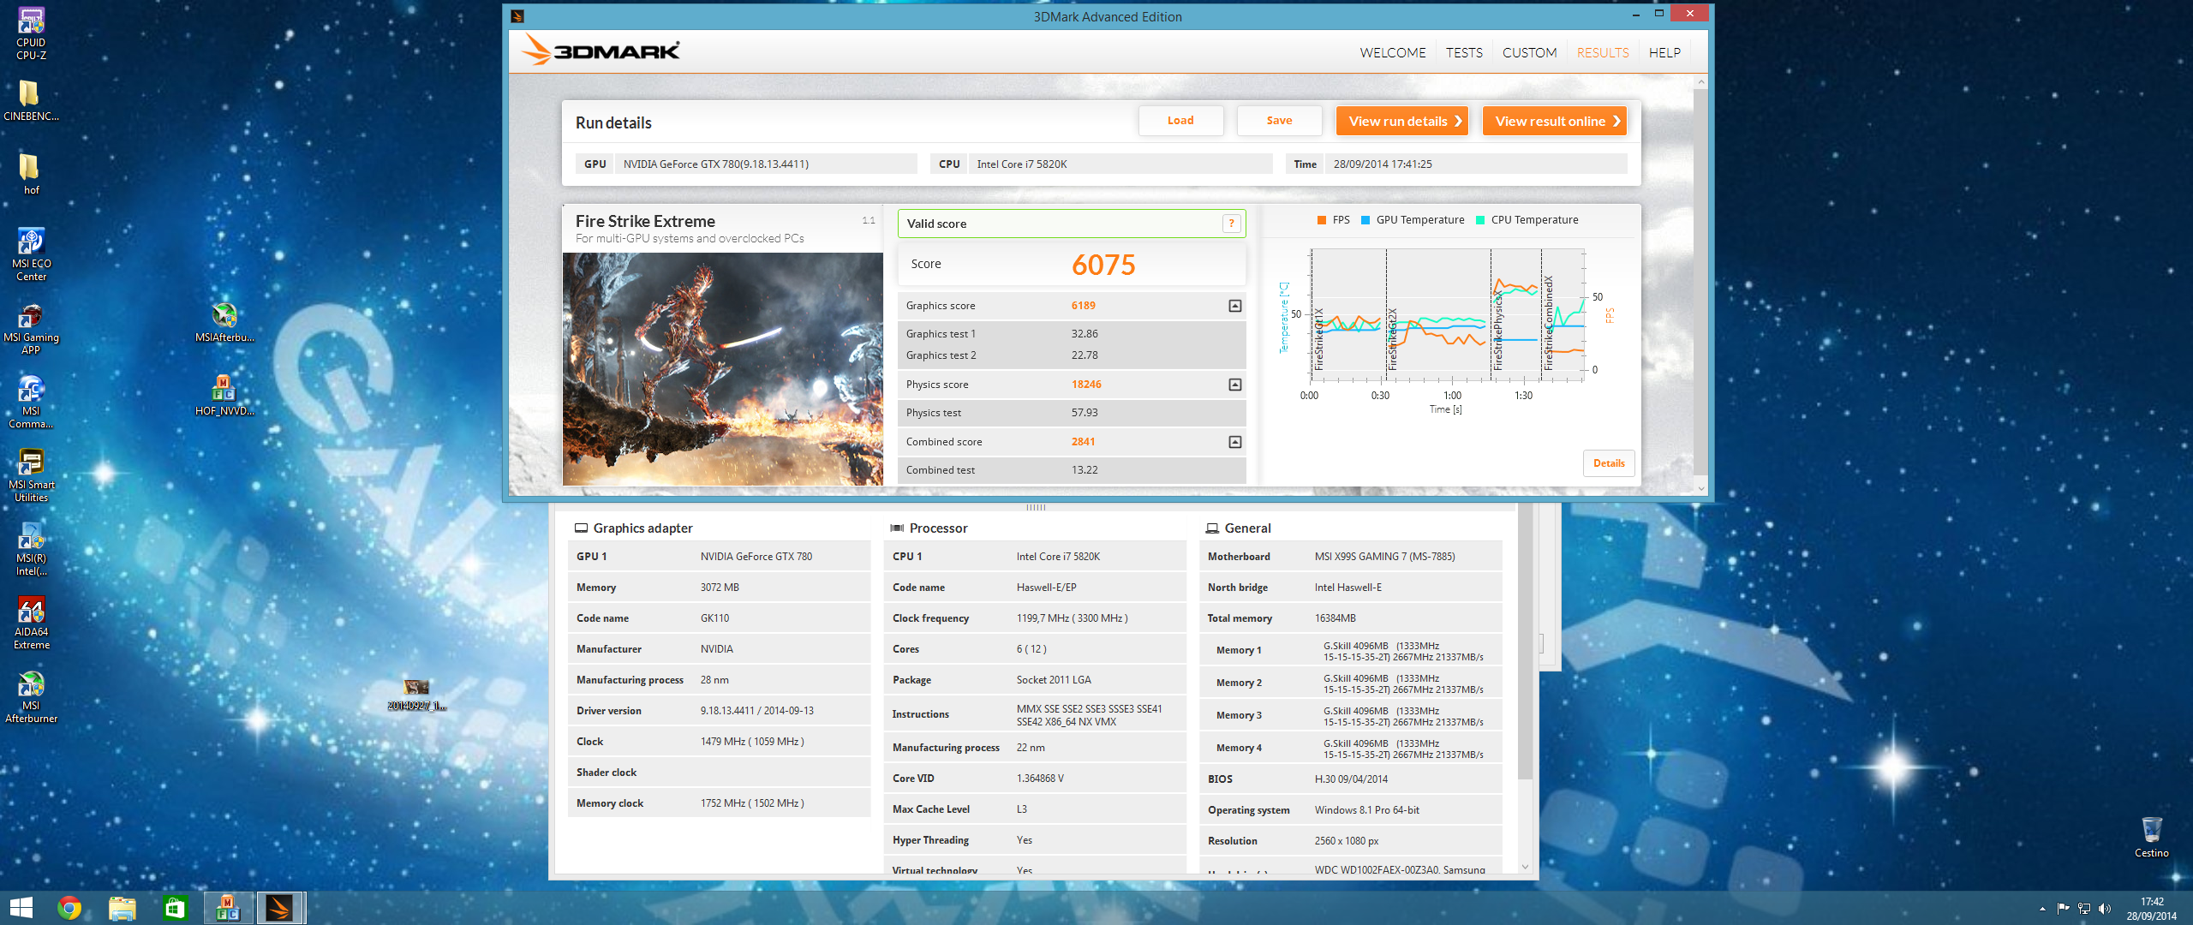Screen dimensions: 2193x925
Task: Click View run details button
Action: point(1402,121)
